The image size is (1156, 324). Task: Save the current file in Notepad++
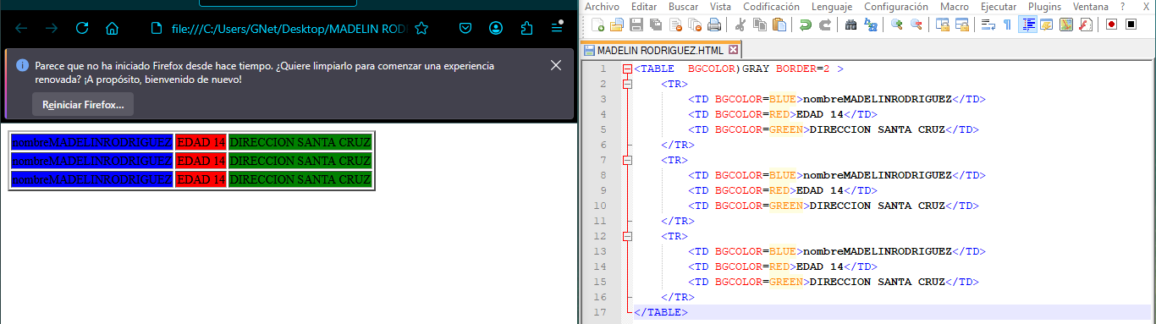(636, 25)
